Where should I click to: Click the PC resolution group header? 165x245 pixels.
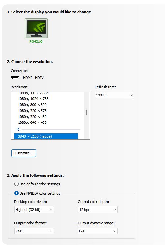coord(18,130)
